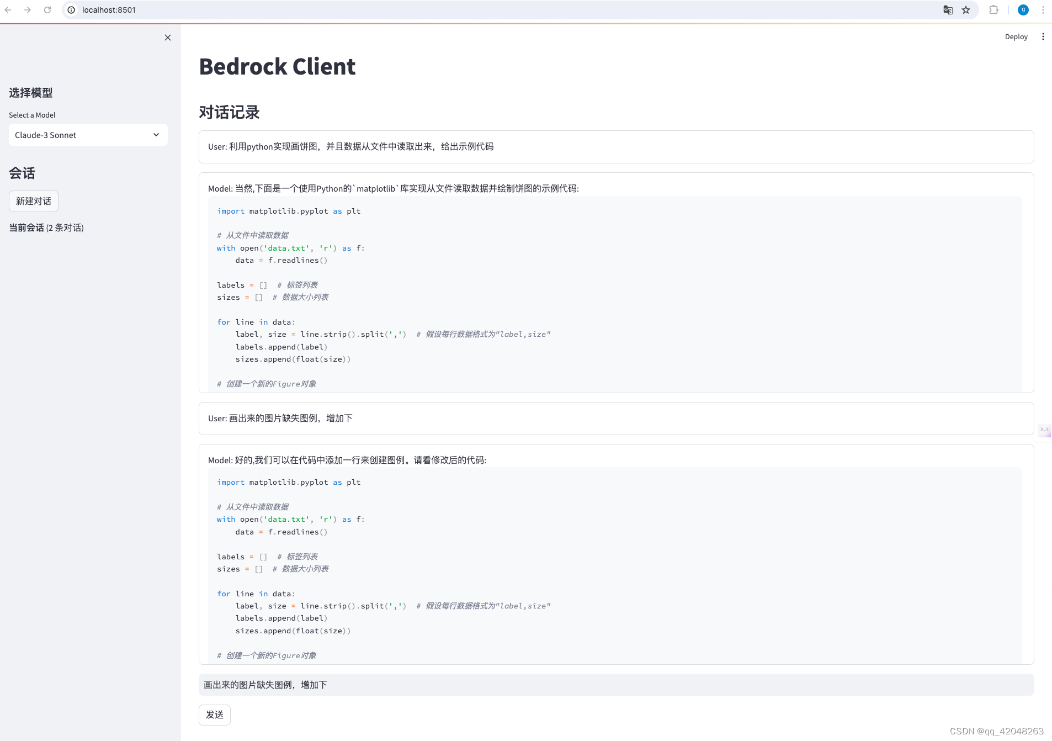Open the Chrome profile avatar
Screen dimensions: 1052x741
tap(1023, 10)
